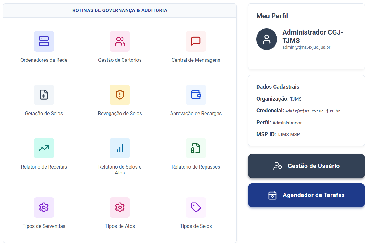368x247 pixels.
Task: Open Central de Mensagens chat icon
Action: coord(196,41)
